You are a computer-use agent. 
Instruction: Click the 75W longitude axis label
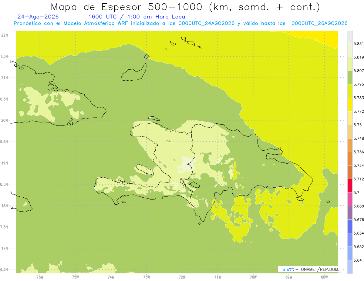(75, 277)
